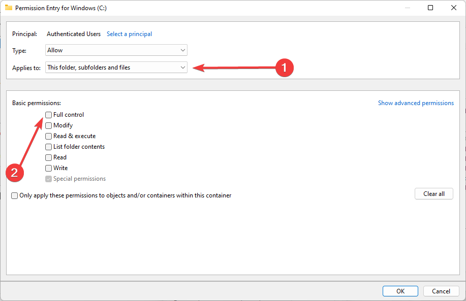Viewport: 466px width, 301px height.
Task: Close the Permission Entry window
Action: click(453, 8)
